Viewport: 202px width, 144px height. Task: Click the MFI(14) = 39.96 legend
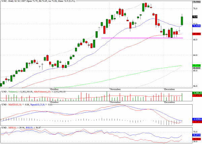[16, 128]
